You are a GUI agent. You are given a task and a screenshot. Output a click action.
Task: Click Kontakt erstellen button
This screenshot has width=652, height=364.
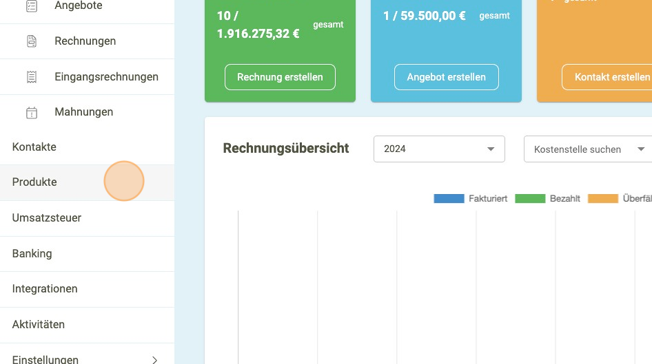click(609, 77)
